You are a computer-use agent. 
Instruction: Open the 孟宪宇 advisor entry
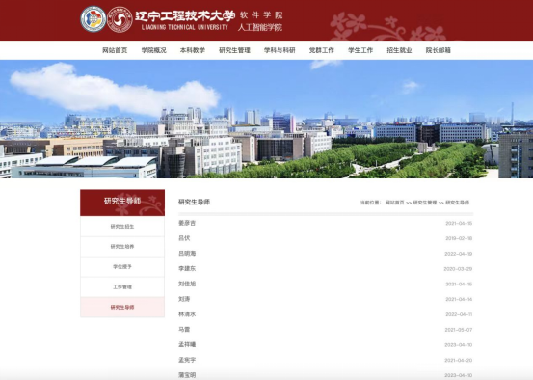click(x=187, y=360)
